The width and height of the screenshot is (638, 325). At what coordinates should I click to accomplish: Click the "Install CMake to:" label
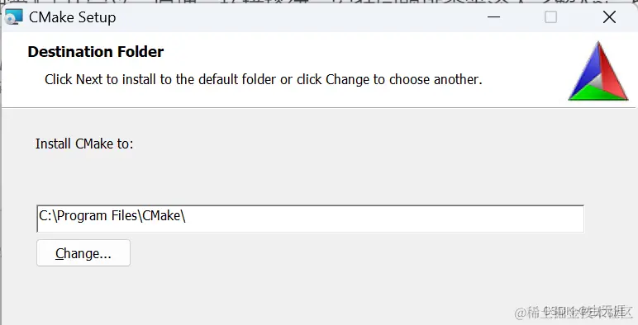pyautogui.click(x=84, y=144)
